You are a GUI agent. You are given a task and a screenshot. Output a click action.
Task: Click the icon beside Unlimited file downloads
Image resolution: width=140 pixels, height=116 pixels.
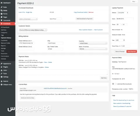click(113, 84)
